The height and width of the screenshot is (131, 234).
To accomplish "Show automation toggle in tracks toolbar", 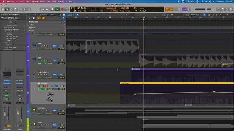I will 68,15.
